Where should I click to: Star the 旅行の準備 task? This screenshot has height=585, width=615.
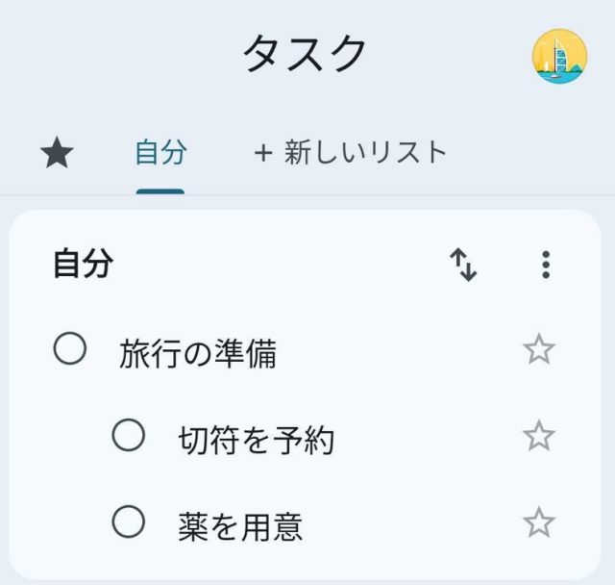(539, 349)
